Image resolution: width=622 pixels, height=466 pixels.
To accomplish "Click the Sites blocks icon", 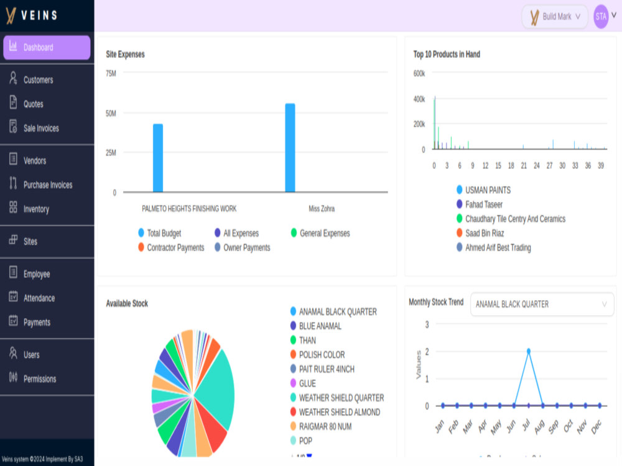I will [x=13, y=239].
